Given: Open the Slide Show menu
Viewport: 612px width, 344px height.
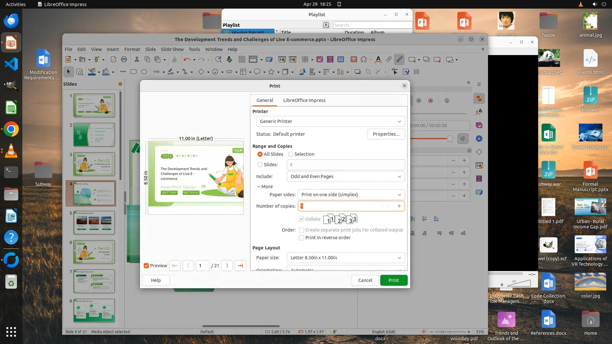Looking at the screenshot, I should [172, 49].
